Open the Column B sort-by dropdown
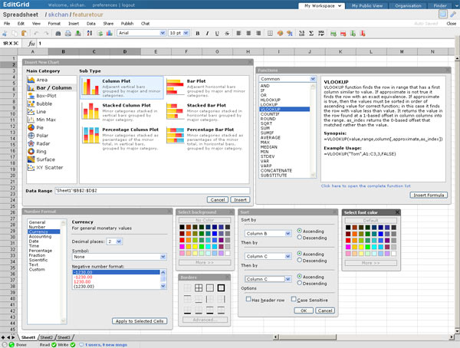Viewport: 460px width, 348px height. click(265, 234)
